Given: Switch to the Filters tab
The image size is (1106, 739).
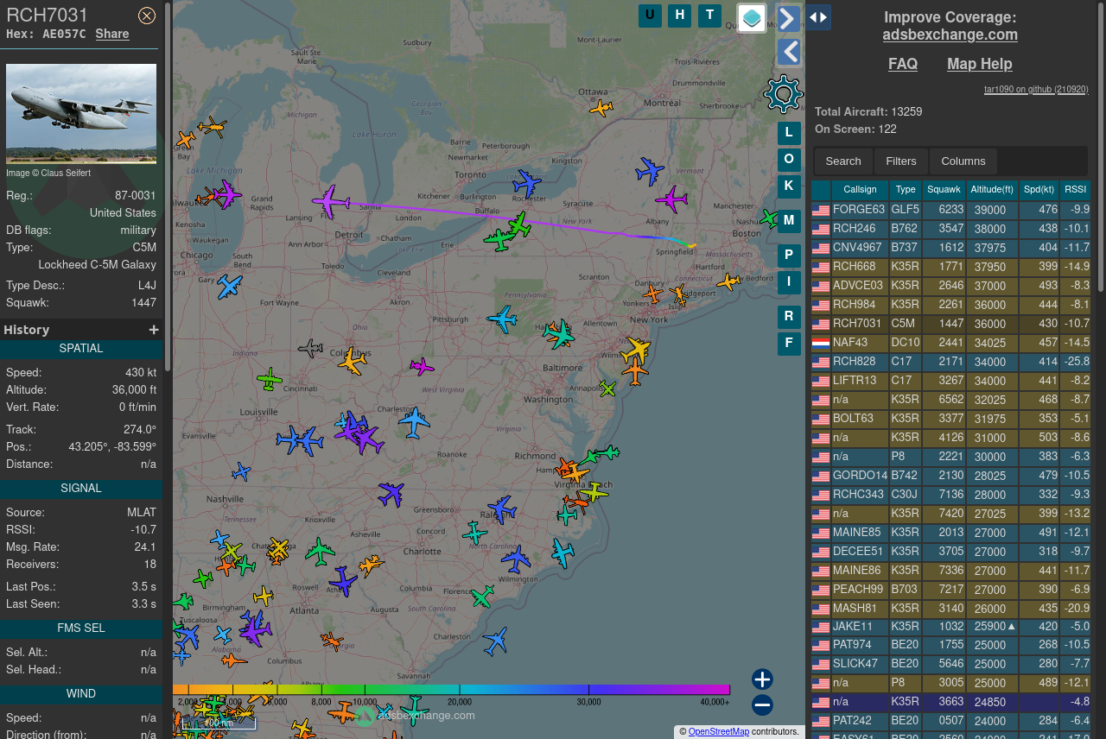Looking at the screenshot, I should point(901,161).
